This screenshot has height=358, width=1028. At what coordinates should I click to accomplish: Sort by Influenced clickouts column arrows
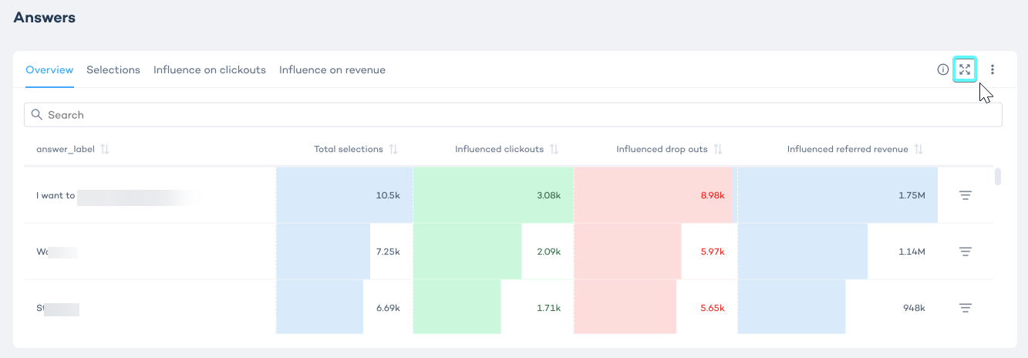point(554,149)
